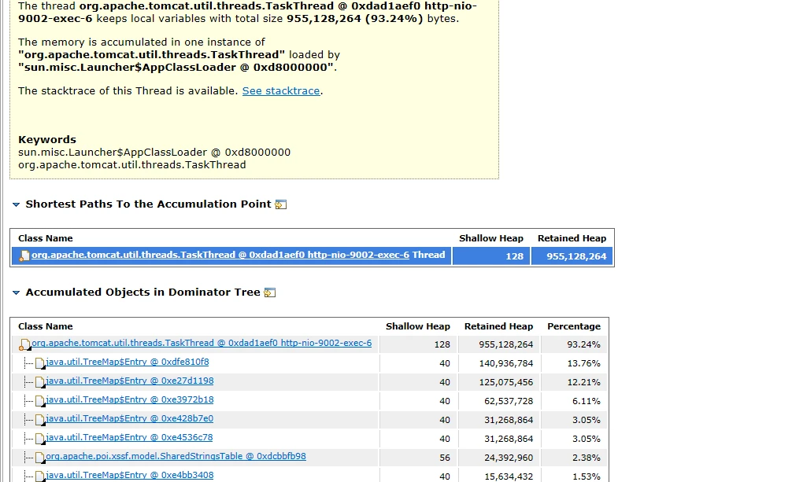This screenshot has width=792, height=482.
Task: Click the thread icon in Shortest Paths row
Action: [x=24, y=256]
